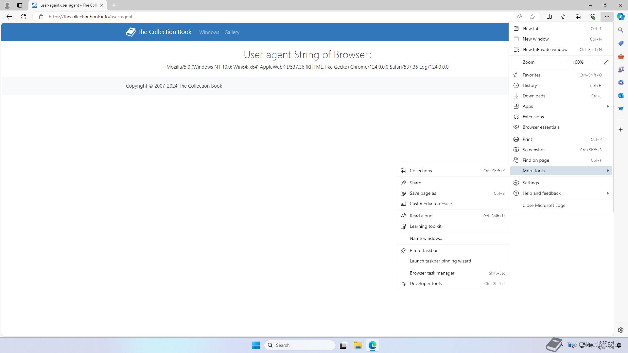The image size is (628, 353).
Task: Open the Gallery navigation link
Action: click(232, 32)
